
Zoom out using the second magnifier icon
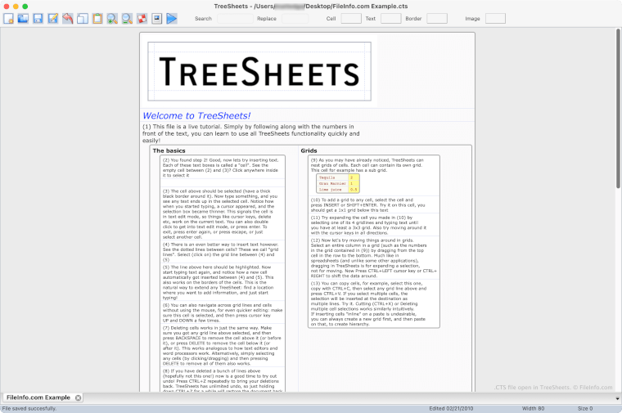[127, 18]
